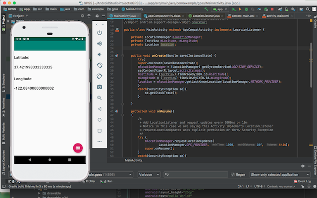Attach debugger to Android process icon

[266, 9]
